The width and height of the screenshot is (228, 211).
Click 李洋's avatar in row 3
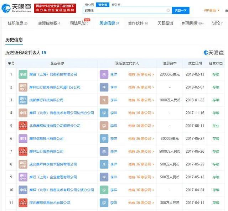click(x=104, y=100)
